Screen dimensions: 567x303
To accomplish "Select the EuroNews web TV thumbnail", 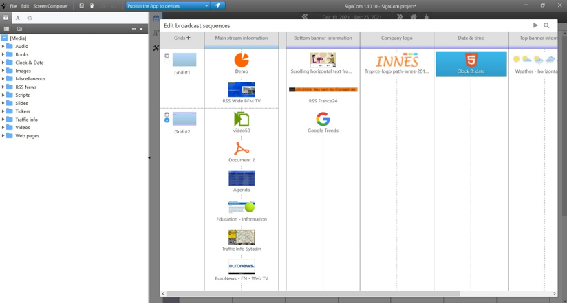I will click(242, 267).
